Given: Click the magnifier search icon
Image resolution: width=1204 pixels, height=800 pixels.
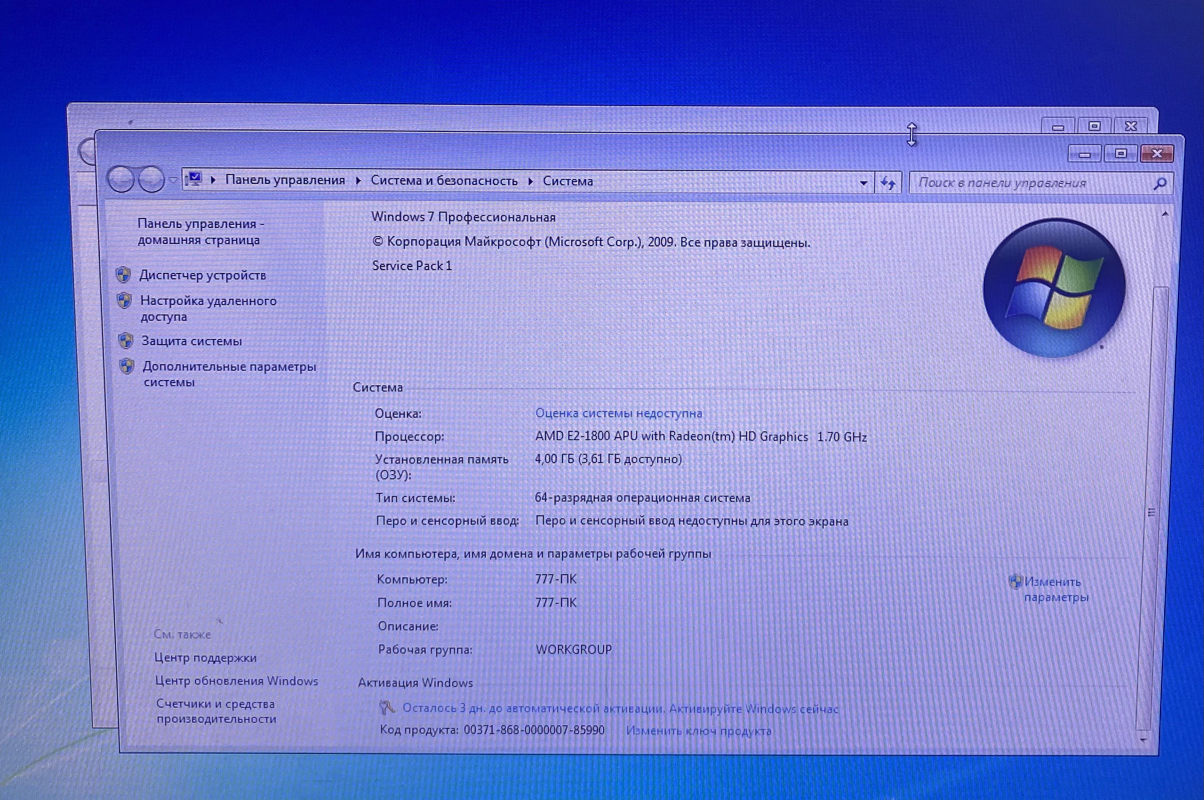Looking at the screenshot, I should (x=1160, y=184).
